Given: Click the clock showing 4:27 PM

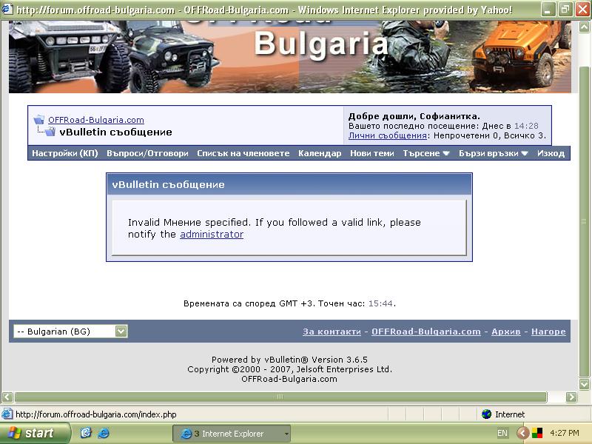Looking at the screenshot, I should click(565, 433).
